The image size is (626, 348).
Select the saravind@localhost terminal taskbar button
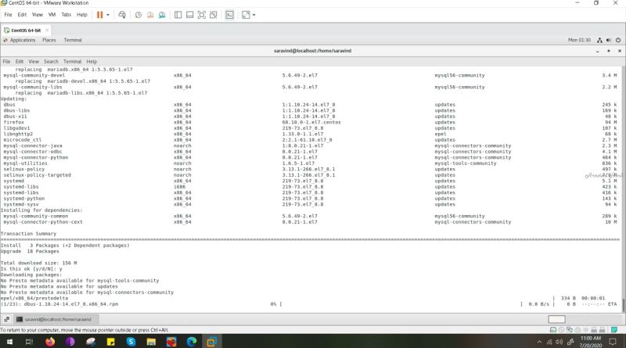click(x=56, y=319)
